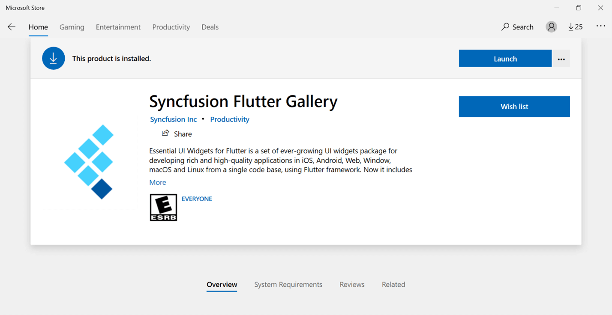Expand description with More link
Image resolution: width=612 pixels, height=315 pixels.
(157, 182)
